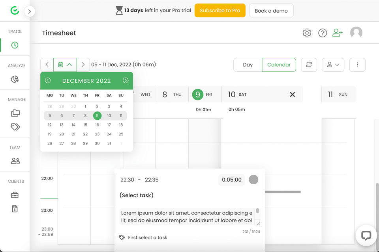
Task: Click the TimeCamp green logo
Action: 15,11
